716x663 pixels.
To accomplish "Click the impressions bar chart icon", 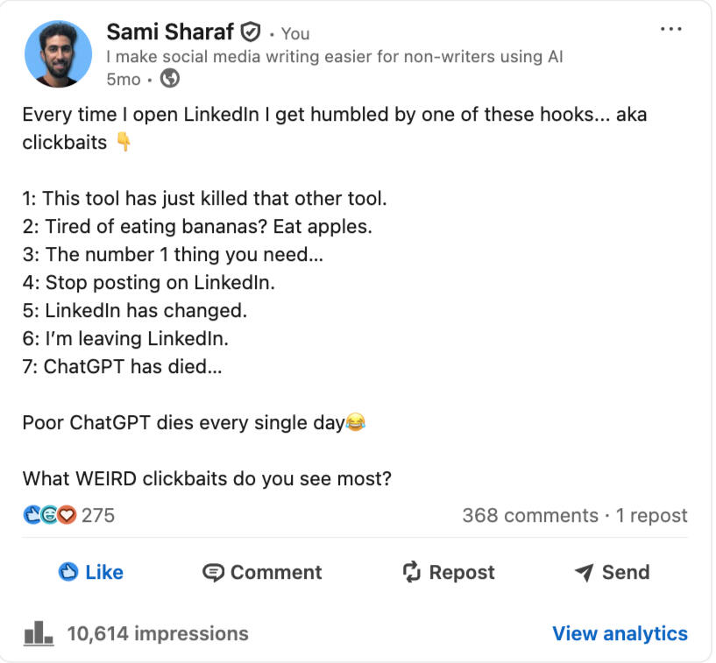I will (39, 632).
